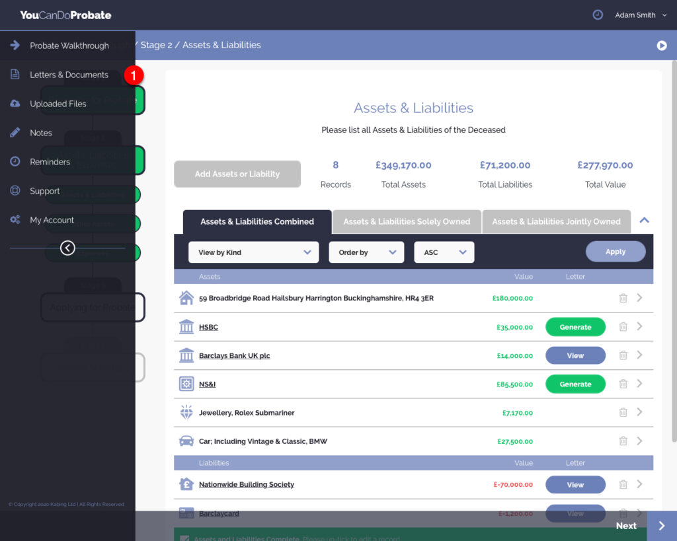Open the ASC sort direction dropdown

pos(444,252)
